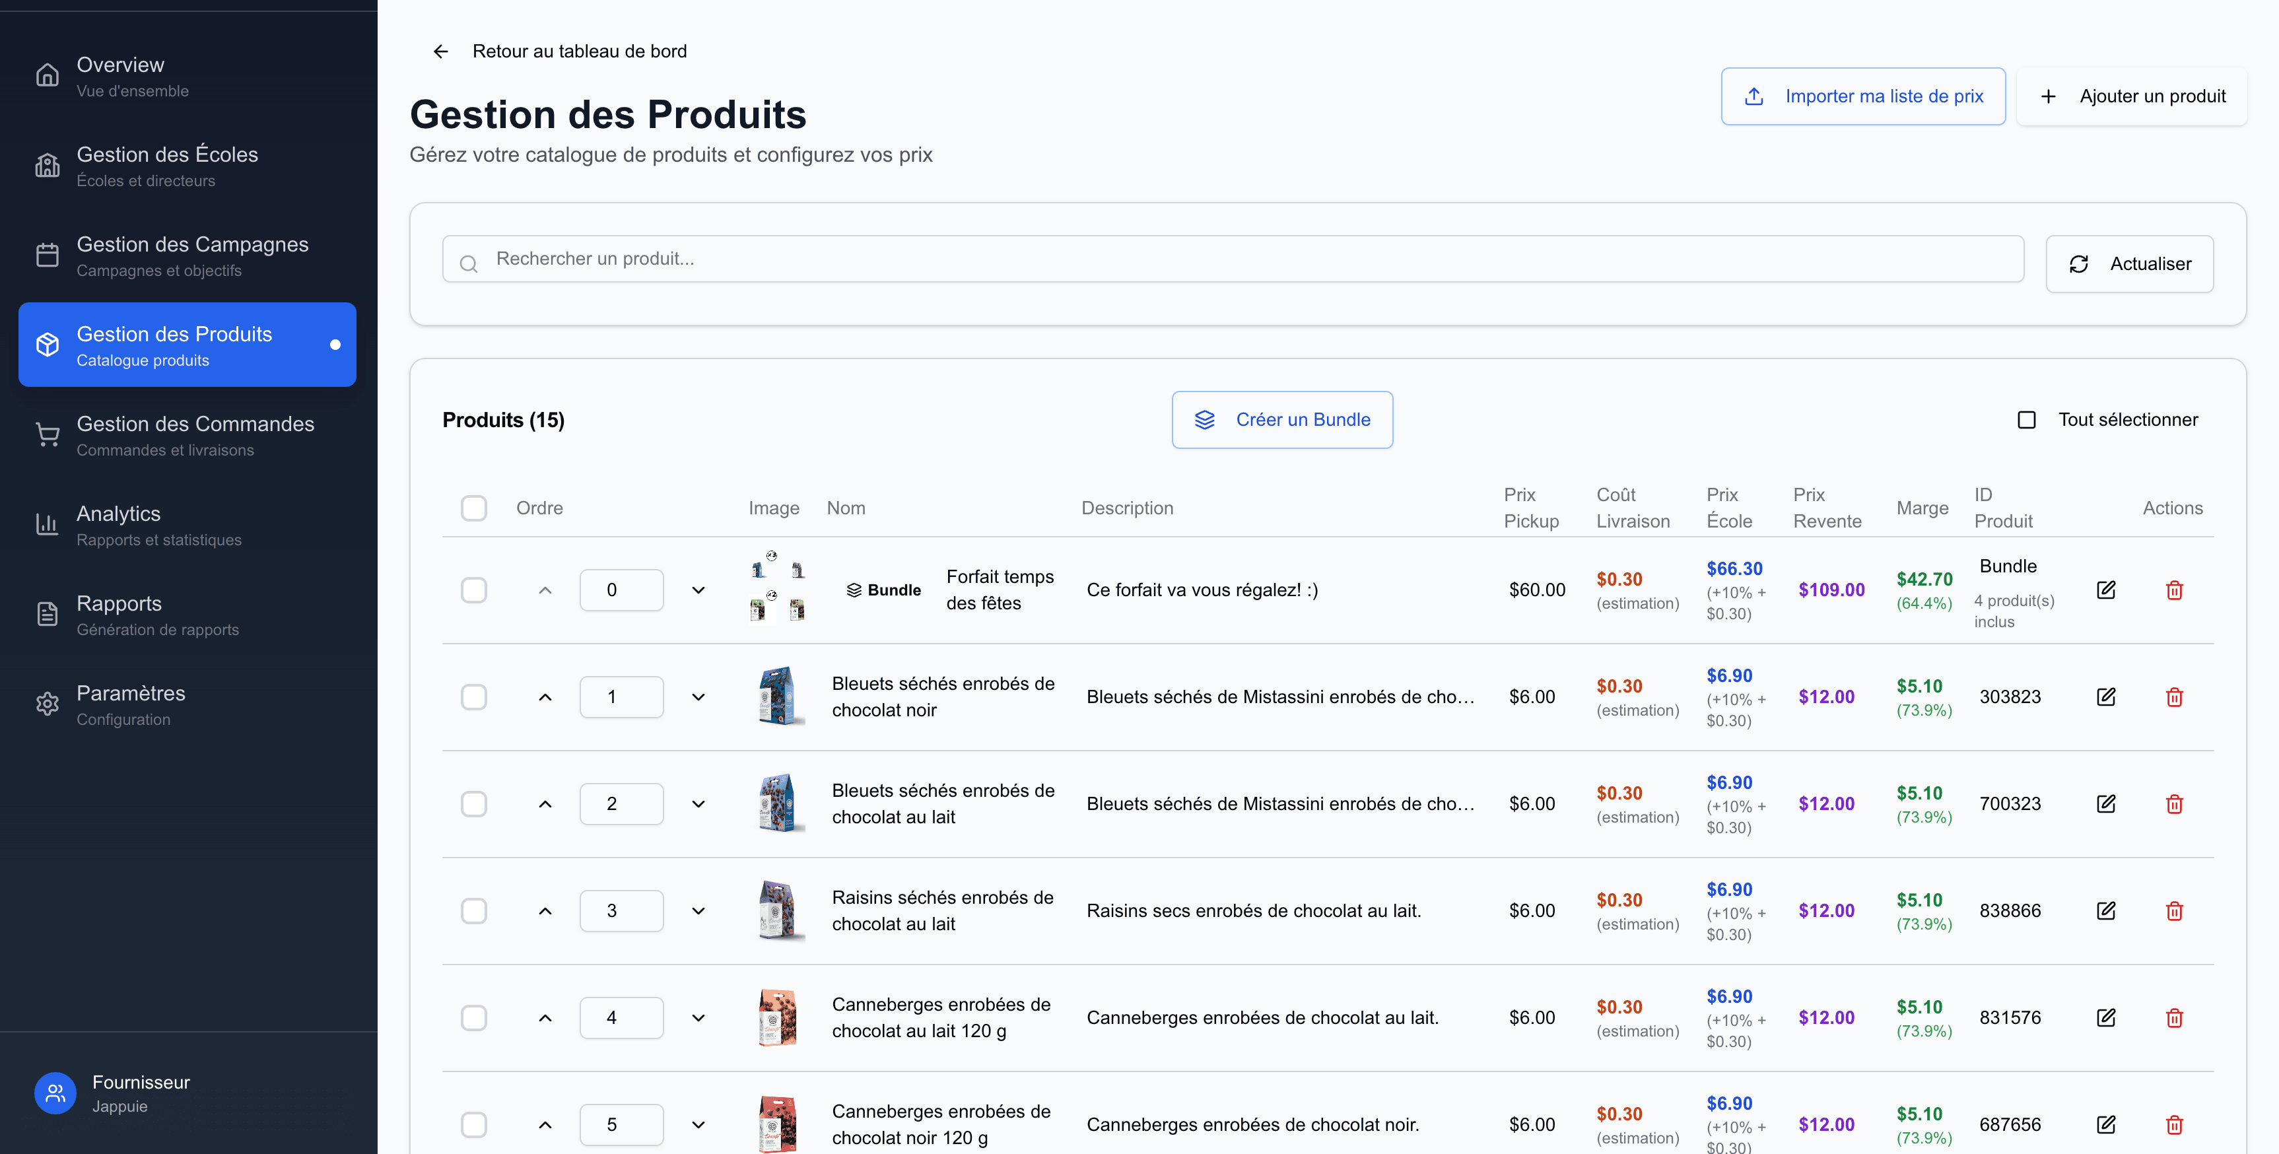Screen dimensions: 2279x1154
Task: Select the header checkbox above the product list
Action: pos(474,507)
